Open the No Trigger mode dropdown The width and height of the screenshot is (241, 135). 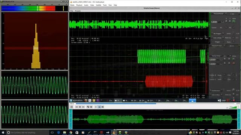click(x=218, y=33)
